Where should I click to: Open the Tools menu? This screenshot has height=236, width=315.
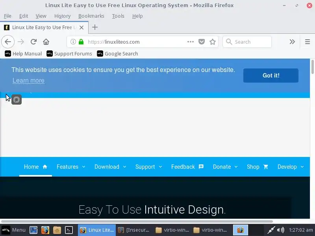click(118, 16)
